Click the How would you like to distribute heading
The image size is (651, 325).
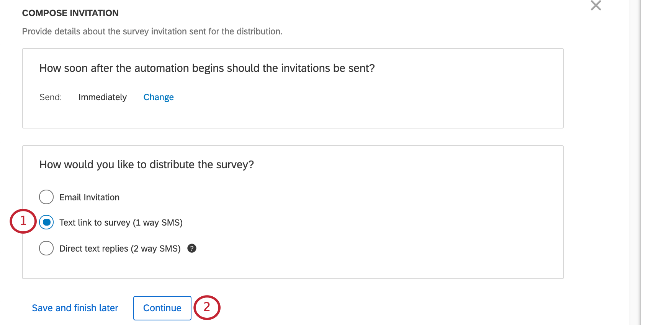click(x=147, y=164)
